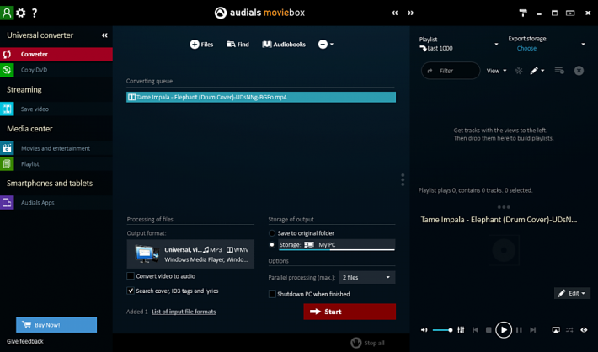This screenshot has width=598, height=352.
Task: Toggle the eye visualization icon
Action: point(584,330)
